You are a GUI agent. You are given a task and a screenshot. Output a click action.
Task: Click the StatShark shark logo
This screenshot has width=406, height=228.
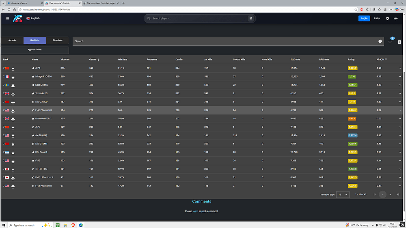17,18
